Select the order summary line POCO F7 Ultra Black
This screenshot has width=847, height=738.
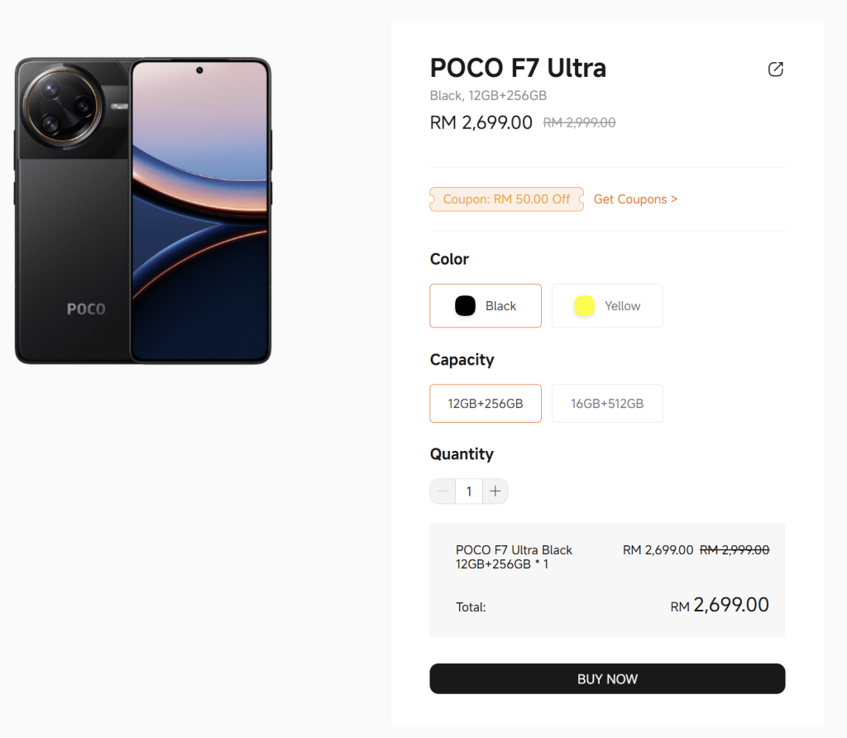coord(514,557)
